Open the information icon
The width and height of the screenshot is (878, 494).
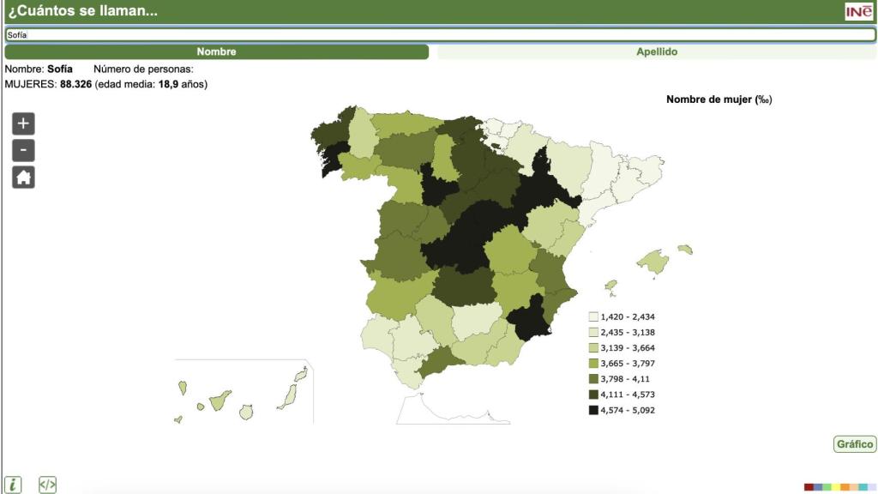(x=13, y=485)
